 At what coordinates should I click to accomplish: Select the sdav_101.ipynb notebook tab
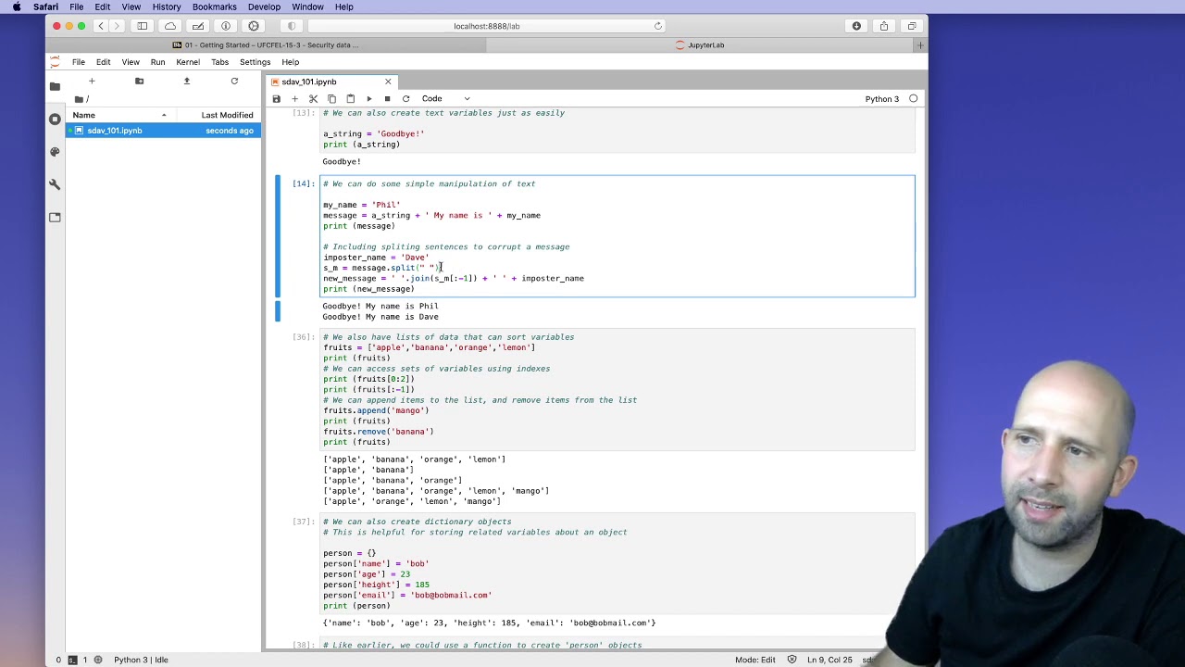331,82
